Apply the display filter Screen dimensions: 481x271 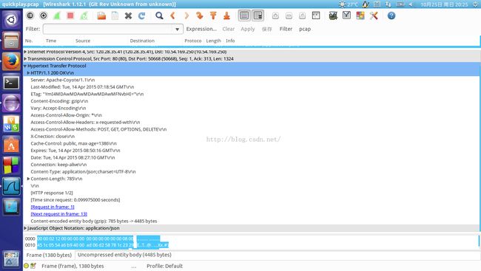[248, 29]
